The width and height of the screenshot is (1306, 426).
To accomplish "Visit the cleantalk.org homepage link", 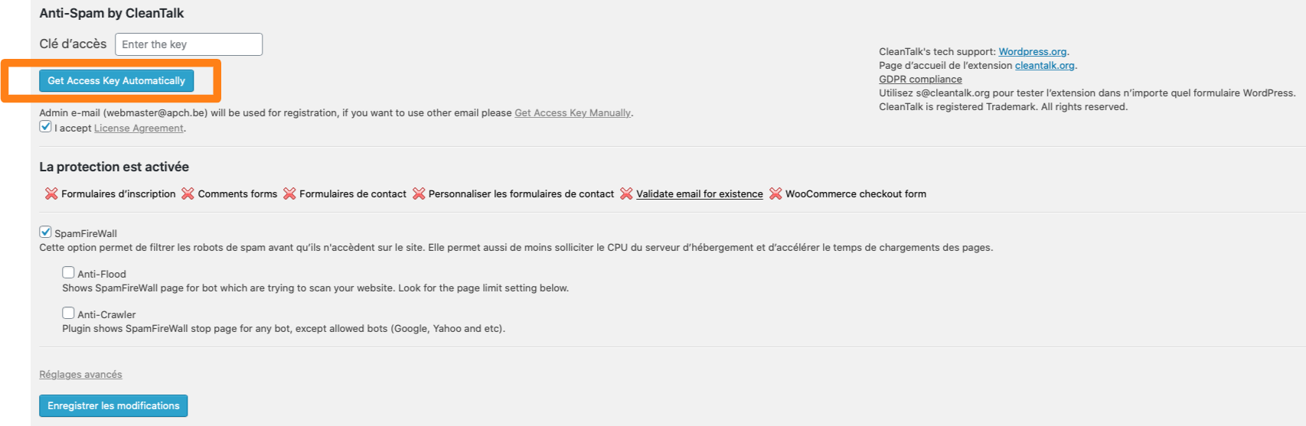I will (1044, 66).
